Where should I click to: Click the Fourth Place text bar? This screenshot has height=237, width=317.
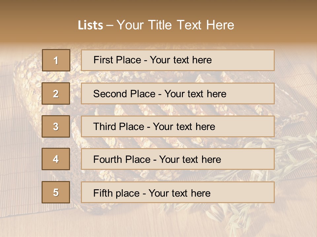[x=178, y=159]
